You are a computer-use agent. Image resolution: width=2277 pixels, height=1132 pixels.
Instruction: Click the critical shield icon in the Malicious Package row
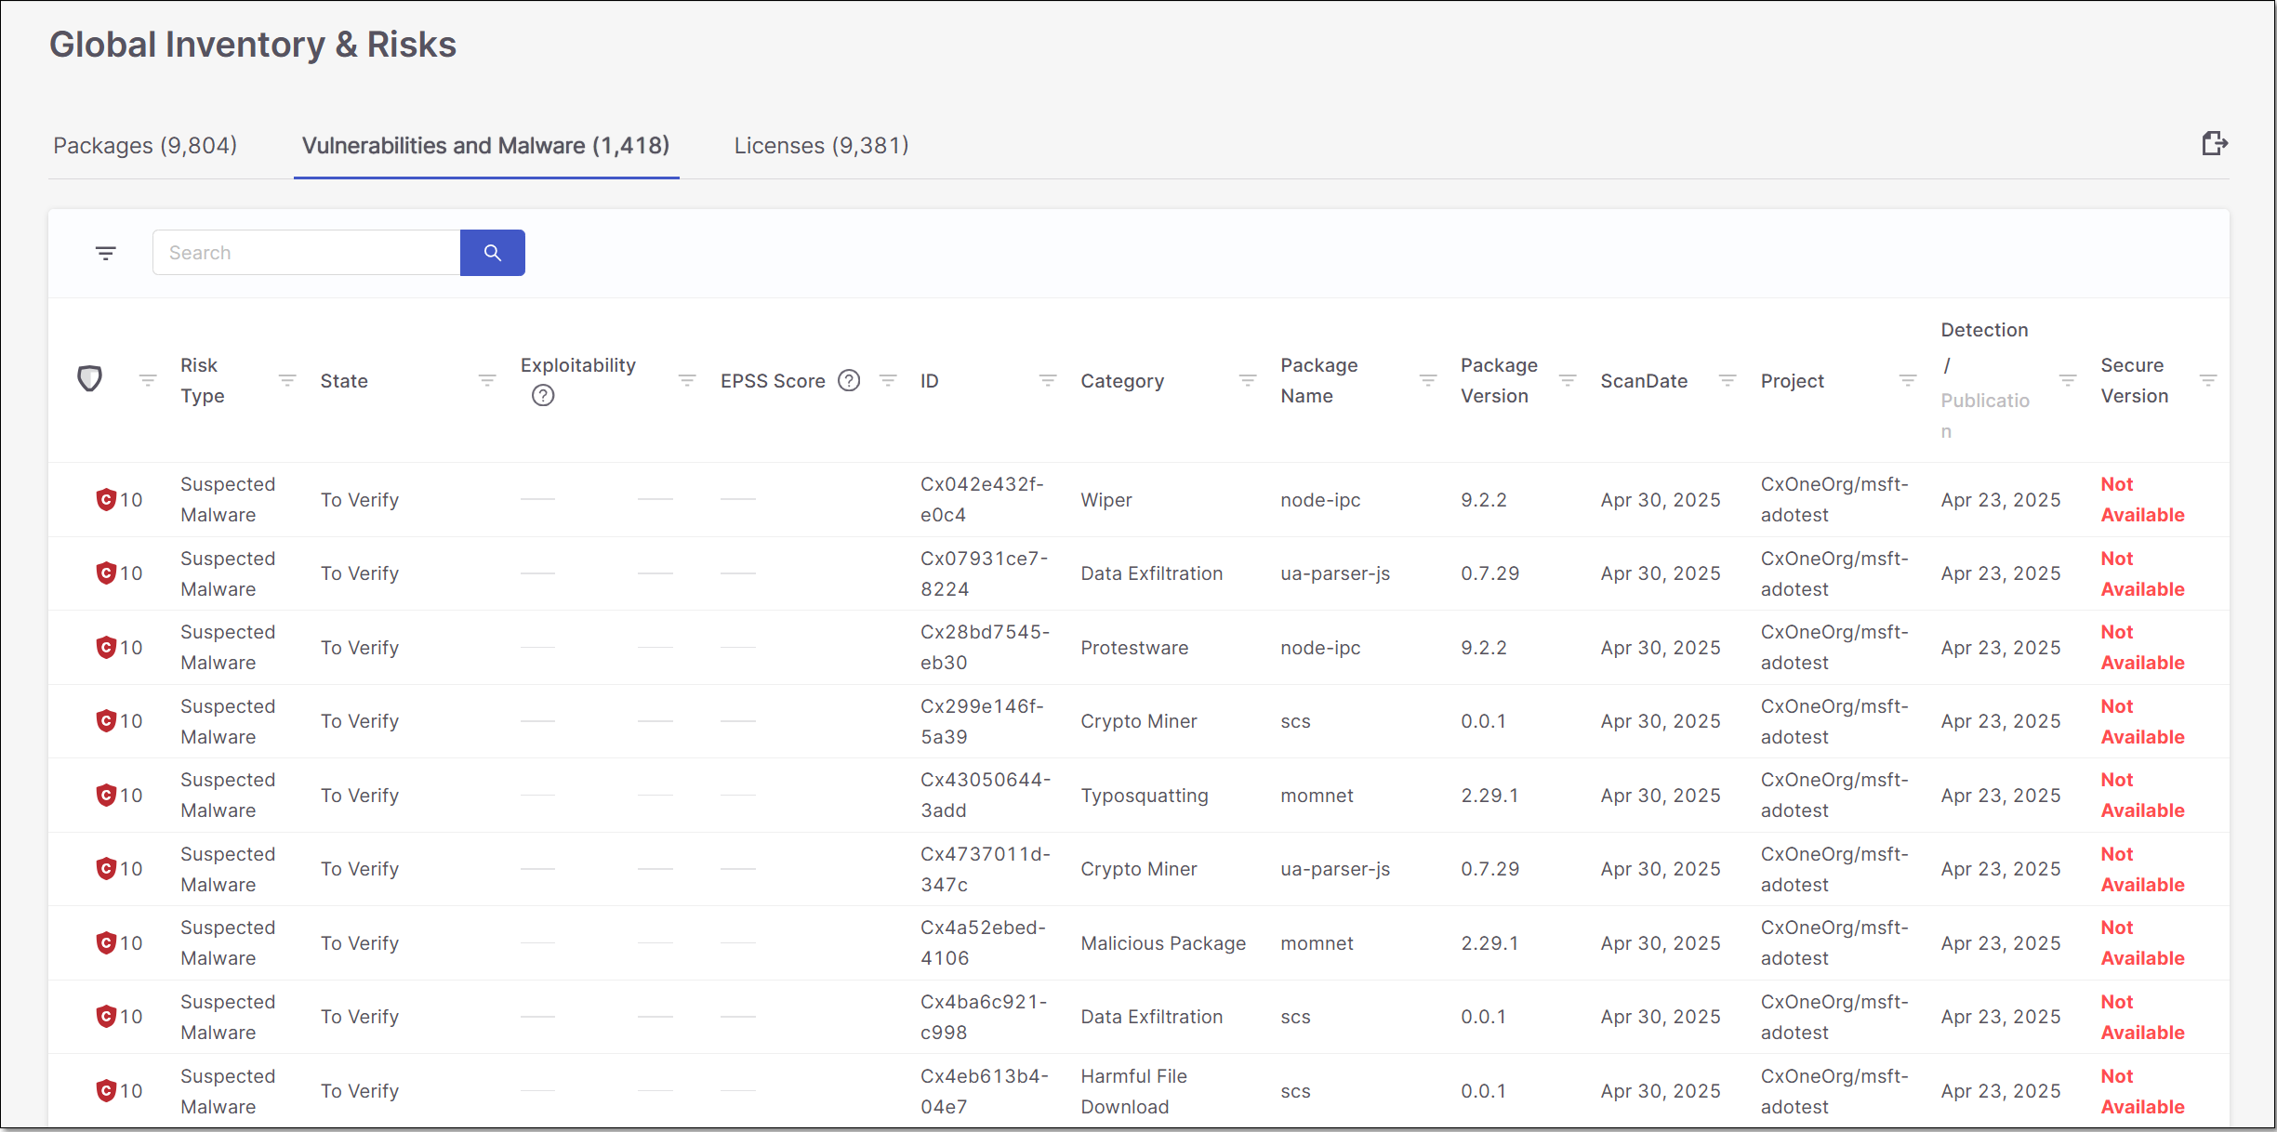pos(106,943)
